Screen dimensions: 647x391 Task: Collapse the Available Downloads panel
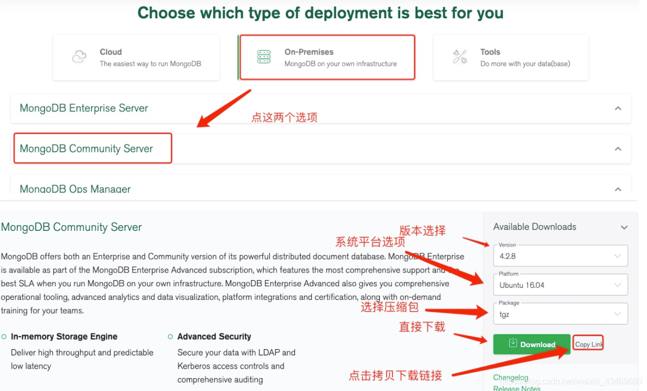pyautogui.click(x=624, y=227)
